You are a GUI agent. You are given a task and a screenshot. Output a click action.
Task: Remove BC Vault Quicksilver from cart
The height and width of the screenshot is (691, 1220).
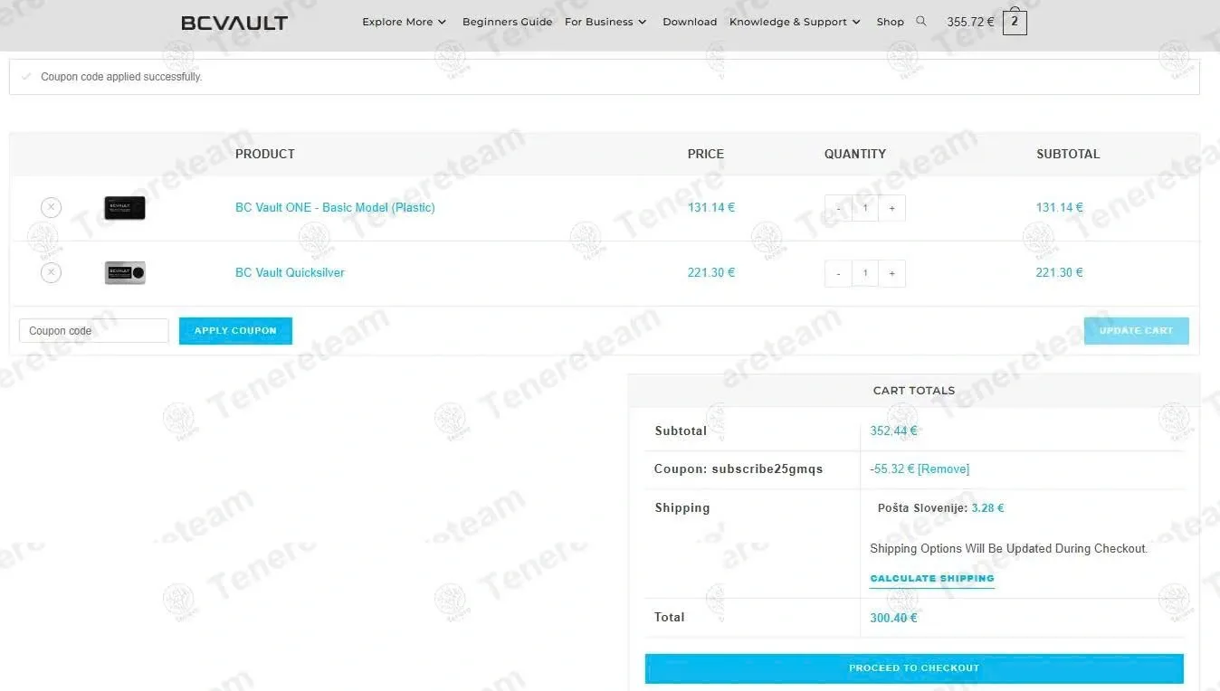pos(51,272)
